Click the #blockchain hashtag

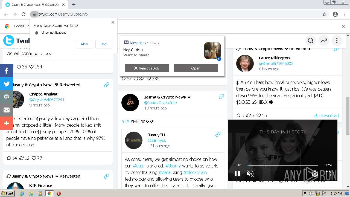(x=195, y=172)
